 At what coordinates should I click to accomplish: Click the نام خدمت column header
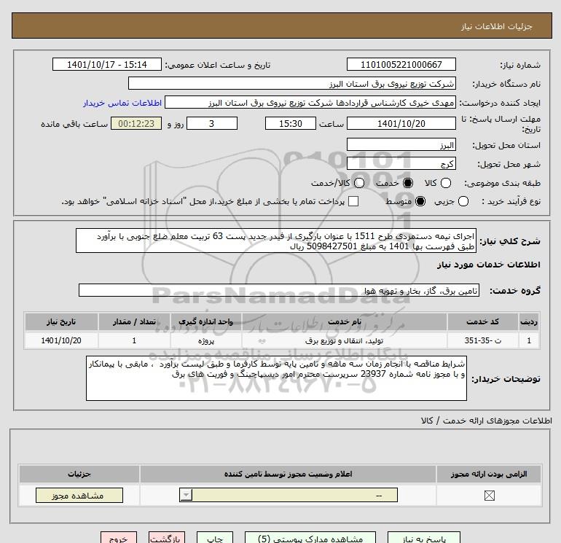pos(344,321)
